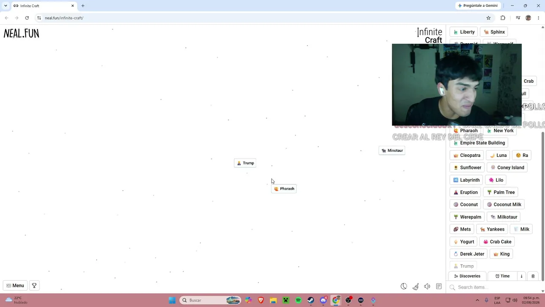Toggle dark mode with the moon icon

tap(404, 287)
